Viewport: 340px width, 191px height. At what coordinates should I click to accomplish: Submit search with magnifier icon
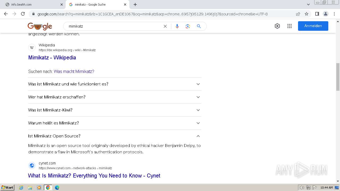pyautogui.click(x=199, y=26)
